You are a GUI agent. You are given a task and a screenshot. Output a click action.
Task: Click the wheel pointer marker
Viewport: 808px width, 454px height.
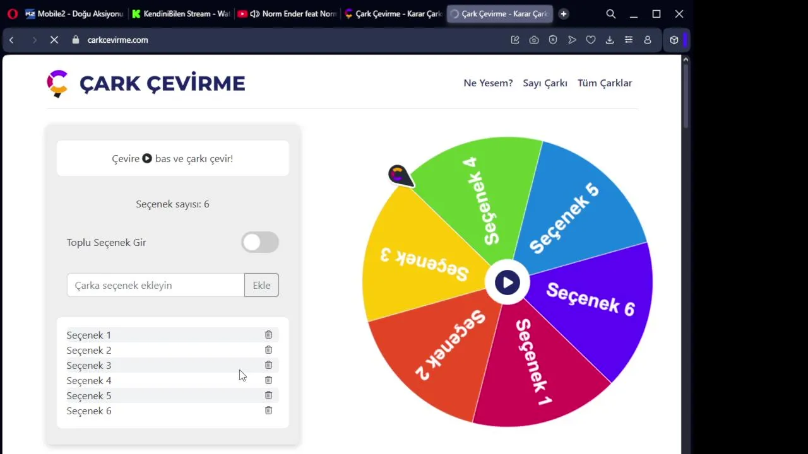click(400, 175)
